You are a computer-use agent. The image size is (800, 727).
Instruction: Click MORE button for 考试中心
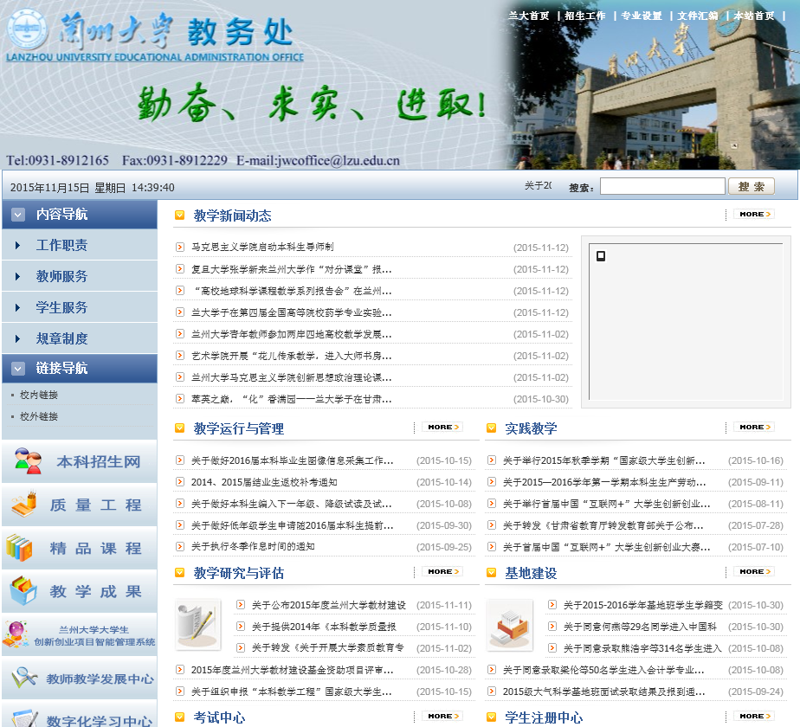point(442,716)
